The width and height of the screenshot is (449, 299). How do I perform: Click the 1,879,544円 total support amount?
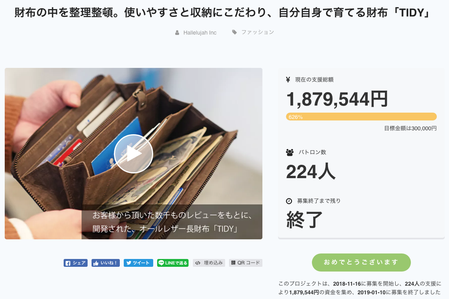coord(337,99)
